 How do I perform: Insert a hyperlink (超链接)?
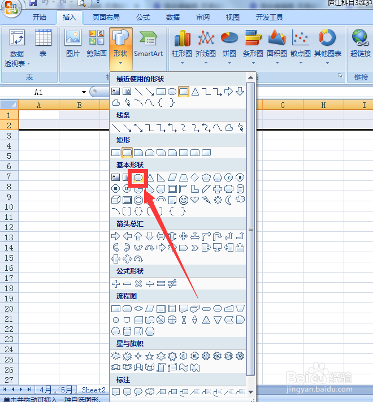[x=361, y=44]
